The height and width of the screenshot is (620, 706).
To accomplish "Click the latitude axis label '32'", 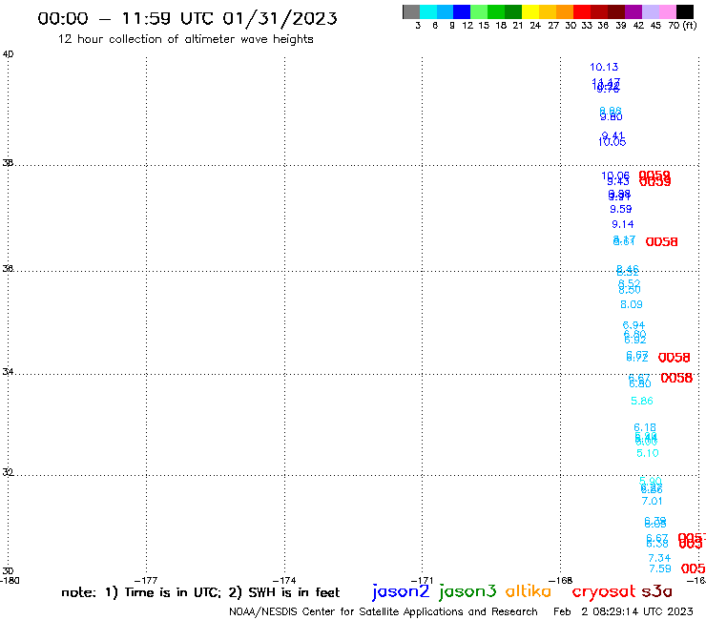I will coord(8,472).
